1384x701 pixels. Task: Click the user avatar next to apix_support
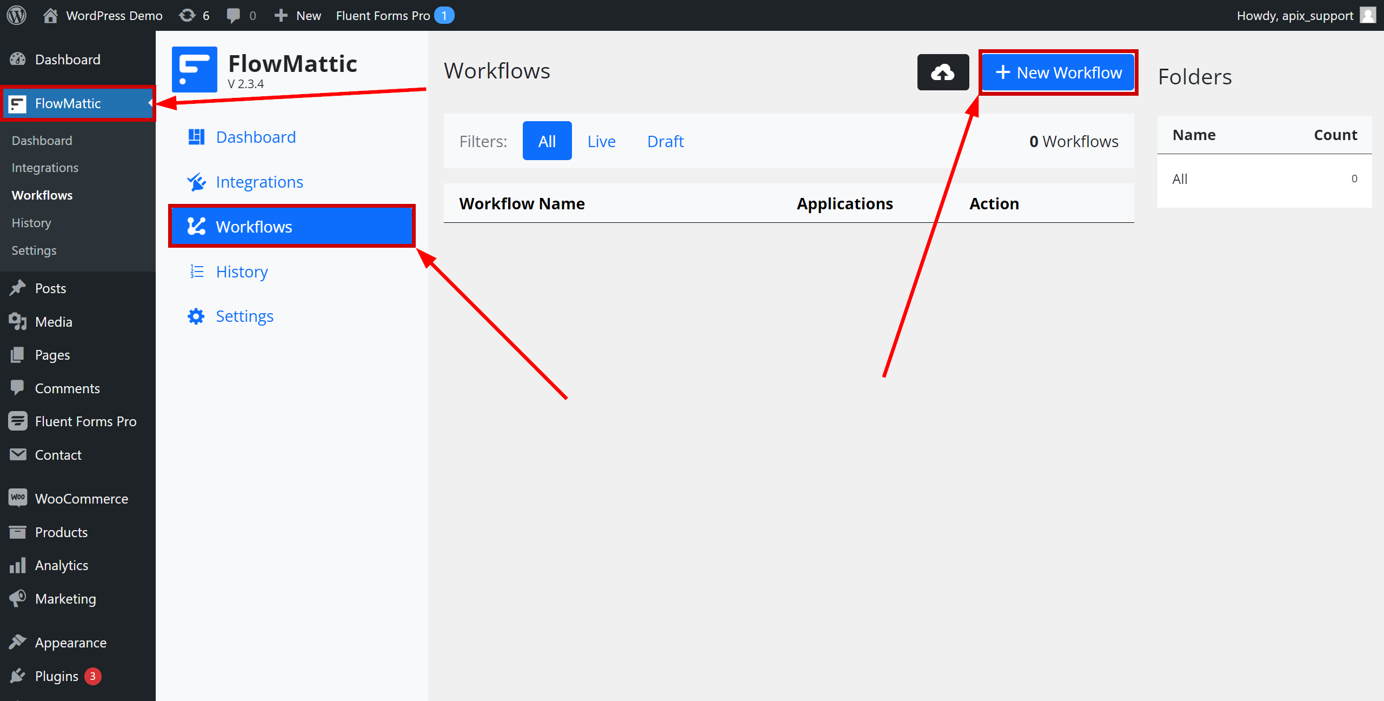1368,15
